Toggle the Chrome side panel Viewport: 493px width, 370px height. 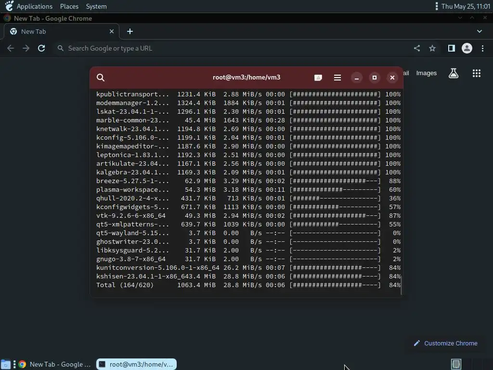pos(452,48)
